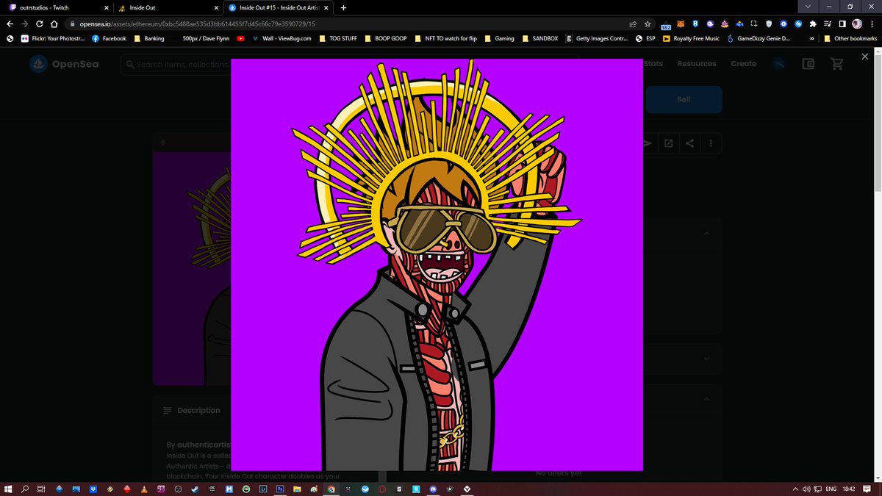
Task: Open a new browser tab
Action: (343, 7)
